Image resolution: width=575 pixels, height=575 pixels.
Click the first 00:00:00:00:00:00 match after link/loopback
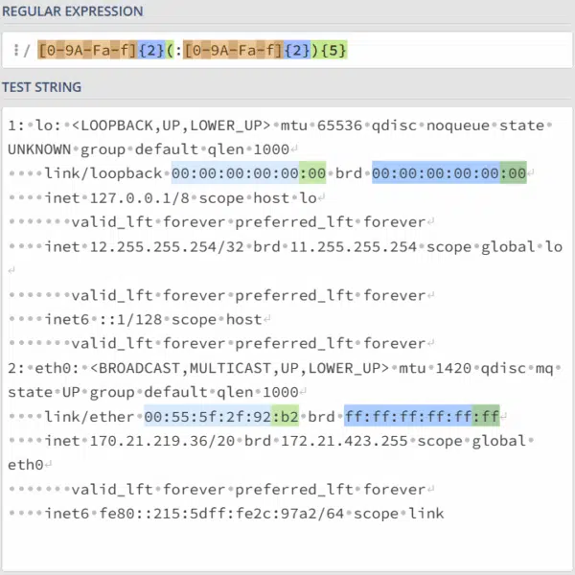(x=249, y=174)
